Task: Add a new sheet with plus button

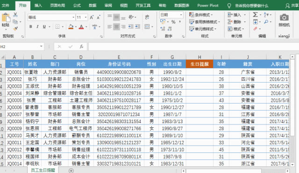Action: point(71,171)
